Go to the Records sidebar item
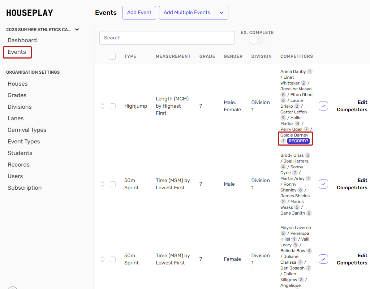Viewport: 370px width, 289px height. pos(18,165)
